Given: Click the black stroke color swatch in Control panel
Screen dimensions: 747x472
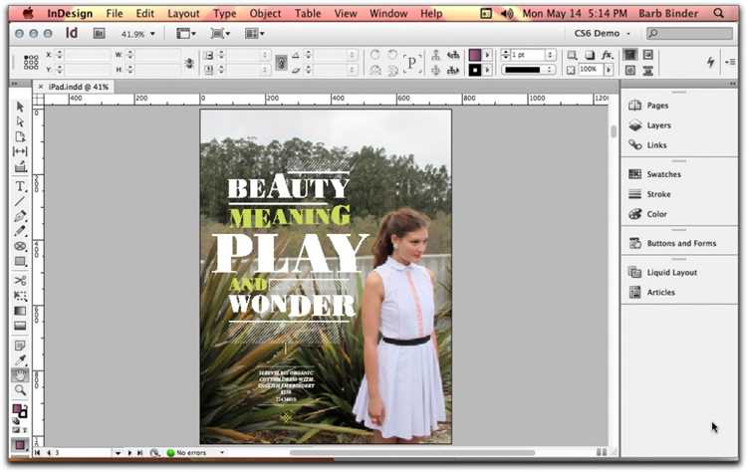Looking at the screenshot, I should click(475, 70).
